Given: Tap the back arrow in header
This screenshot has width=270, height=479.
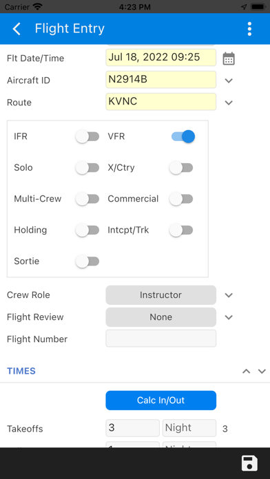Looking at the screenshot, I should pyautogui.click(x=17, y=29).
